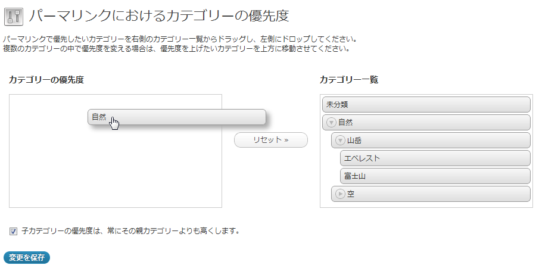Collapse the 山岳 subcategory using its arrow
Viewport: 536px width, 268px height.
point(340,140)
